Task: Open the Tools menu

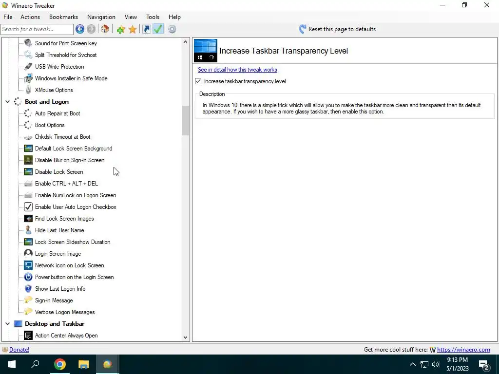Action: click(x=153, y=17)
